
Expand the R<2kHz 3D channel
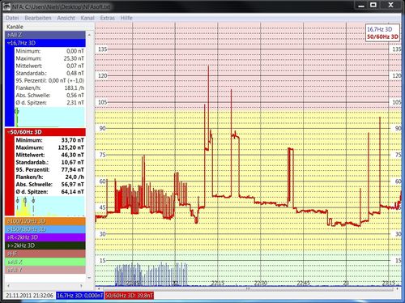point(45,237)
